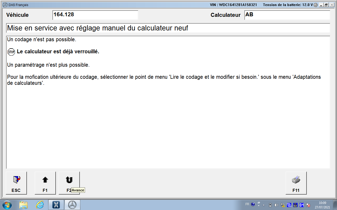Click 'Tension de la batterie: 12.0 V' text
Viewport: 337px width, 210px height.
click(288, 5)
